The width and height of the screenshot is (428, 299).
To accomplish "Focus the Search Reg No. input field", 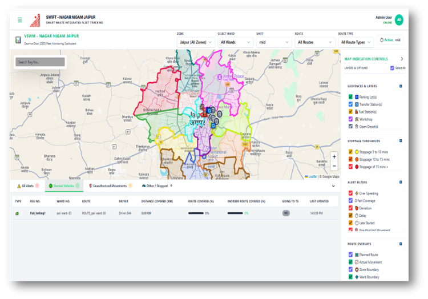I will 40,62.
